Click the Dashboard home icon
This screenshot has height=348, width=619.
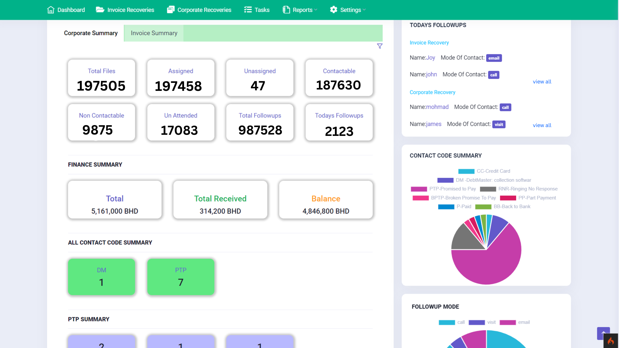click(51, 10)
